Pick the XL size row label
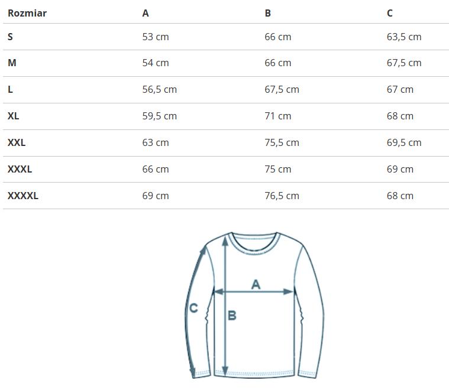 click(x=14, y=116)
